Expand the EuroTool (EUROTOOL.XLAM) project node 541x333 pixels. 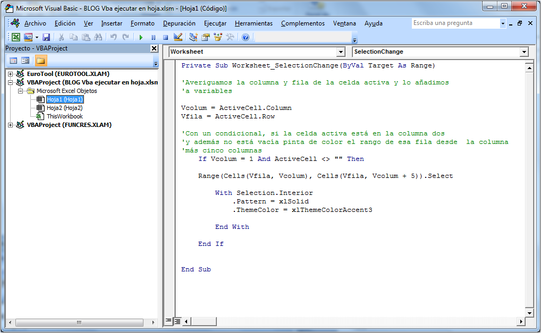11,74
